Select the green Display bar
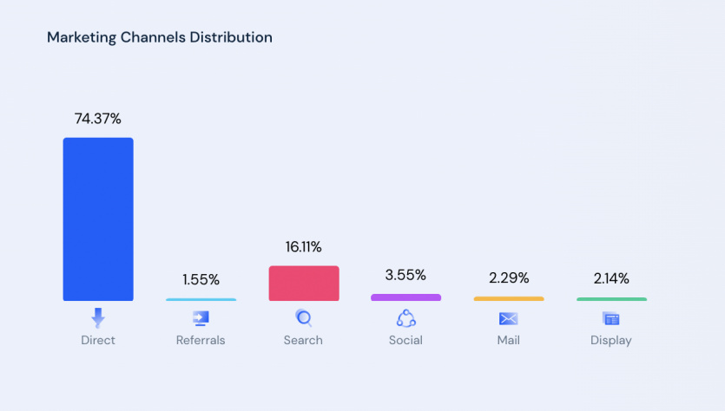The width and height of the screenshot is (725, 411). (612, 299)
